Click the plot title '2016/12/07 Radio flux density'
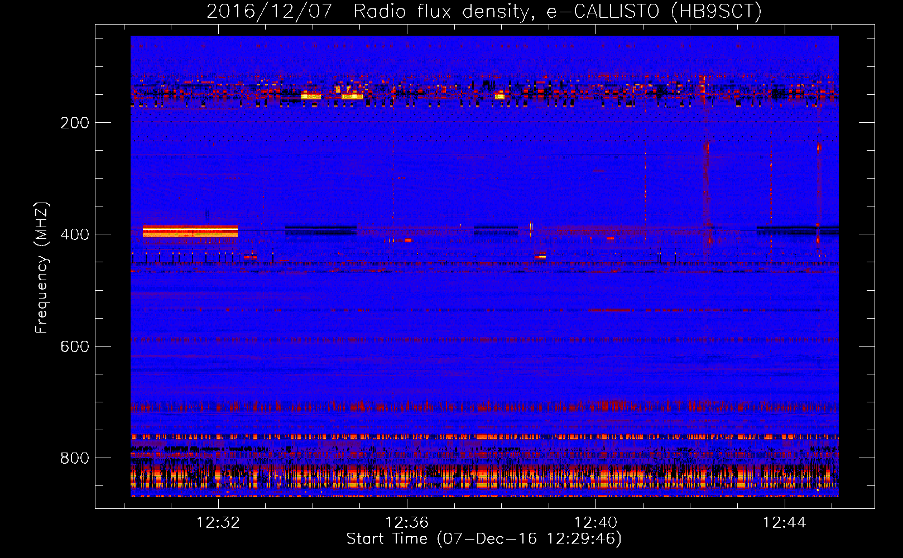 [x=484, y=11]
